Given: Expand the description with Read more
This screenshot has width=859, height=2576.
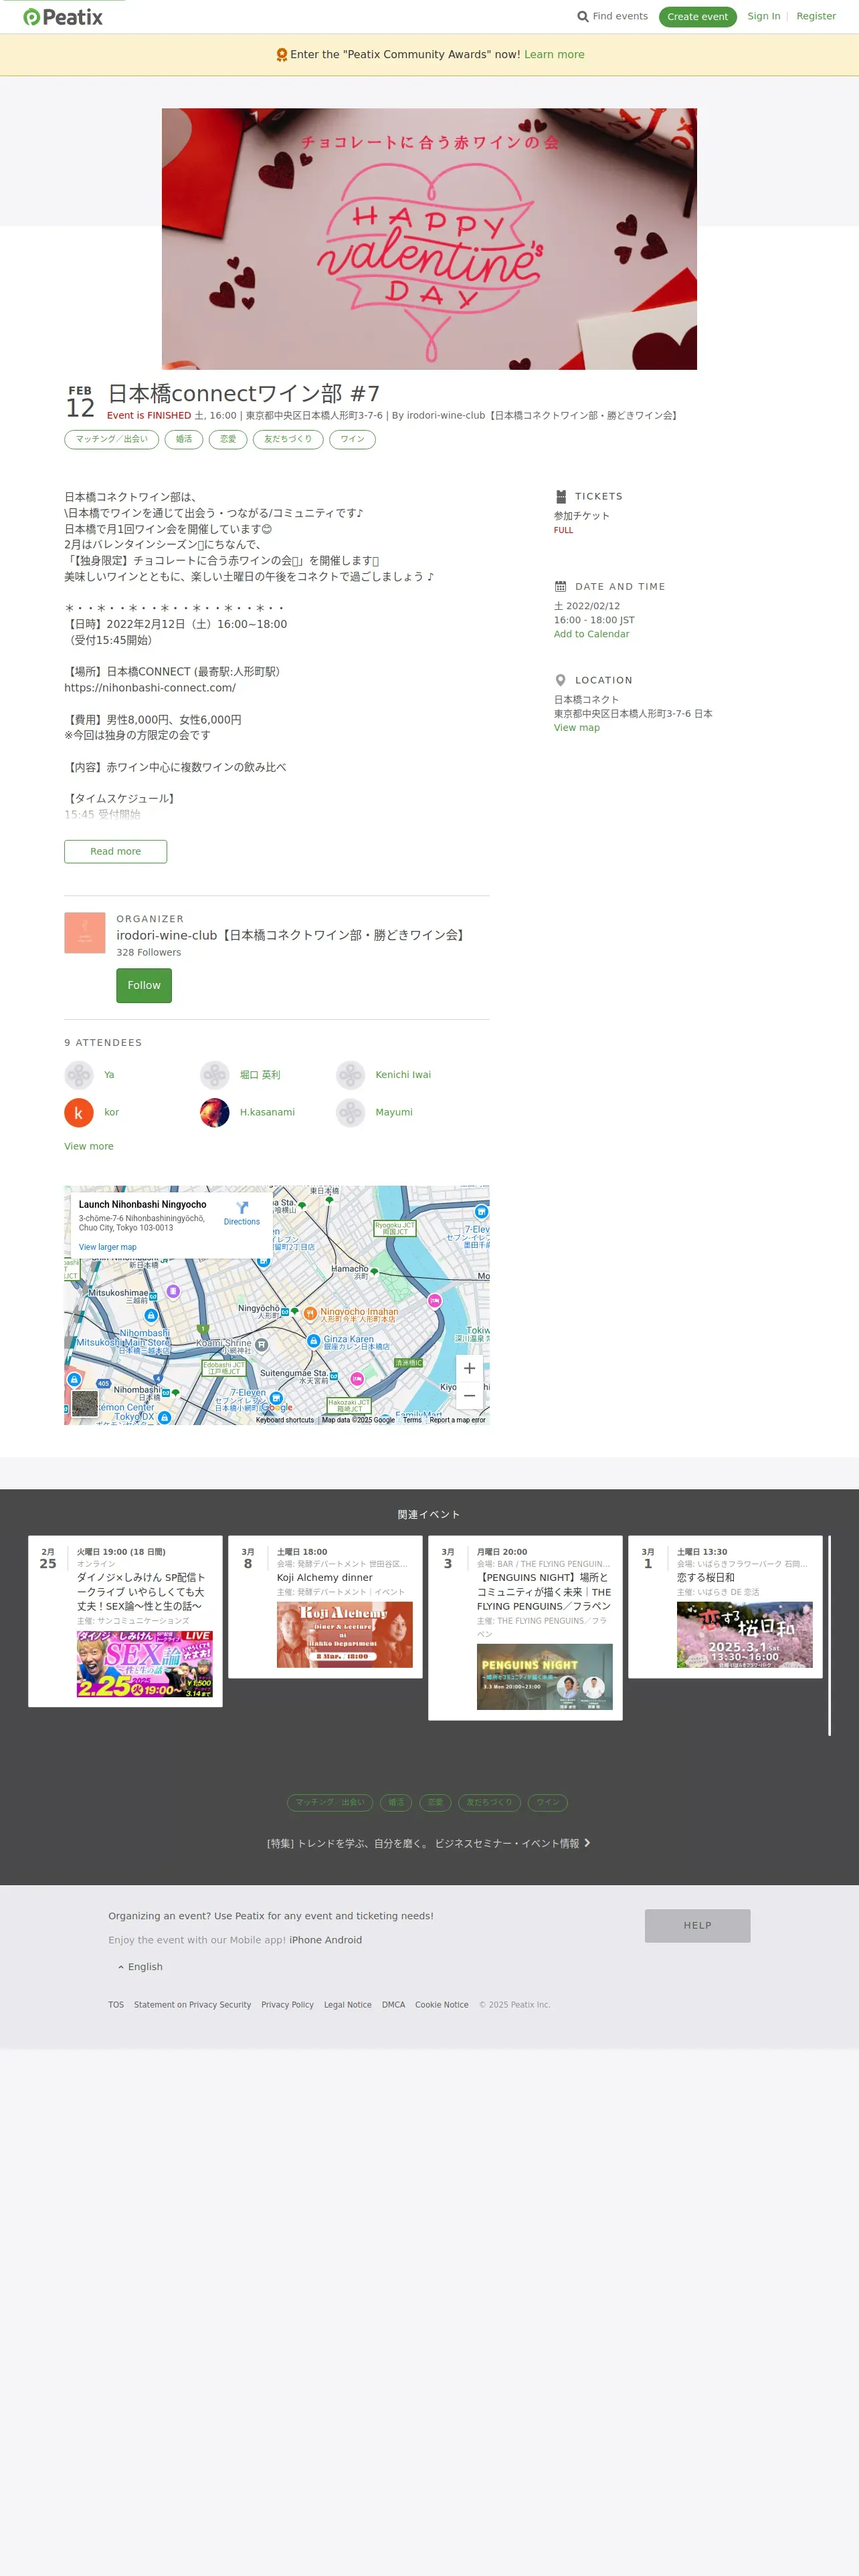Looking at the screenshot, I should point(115,851).
